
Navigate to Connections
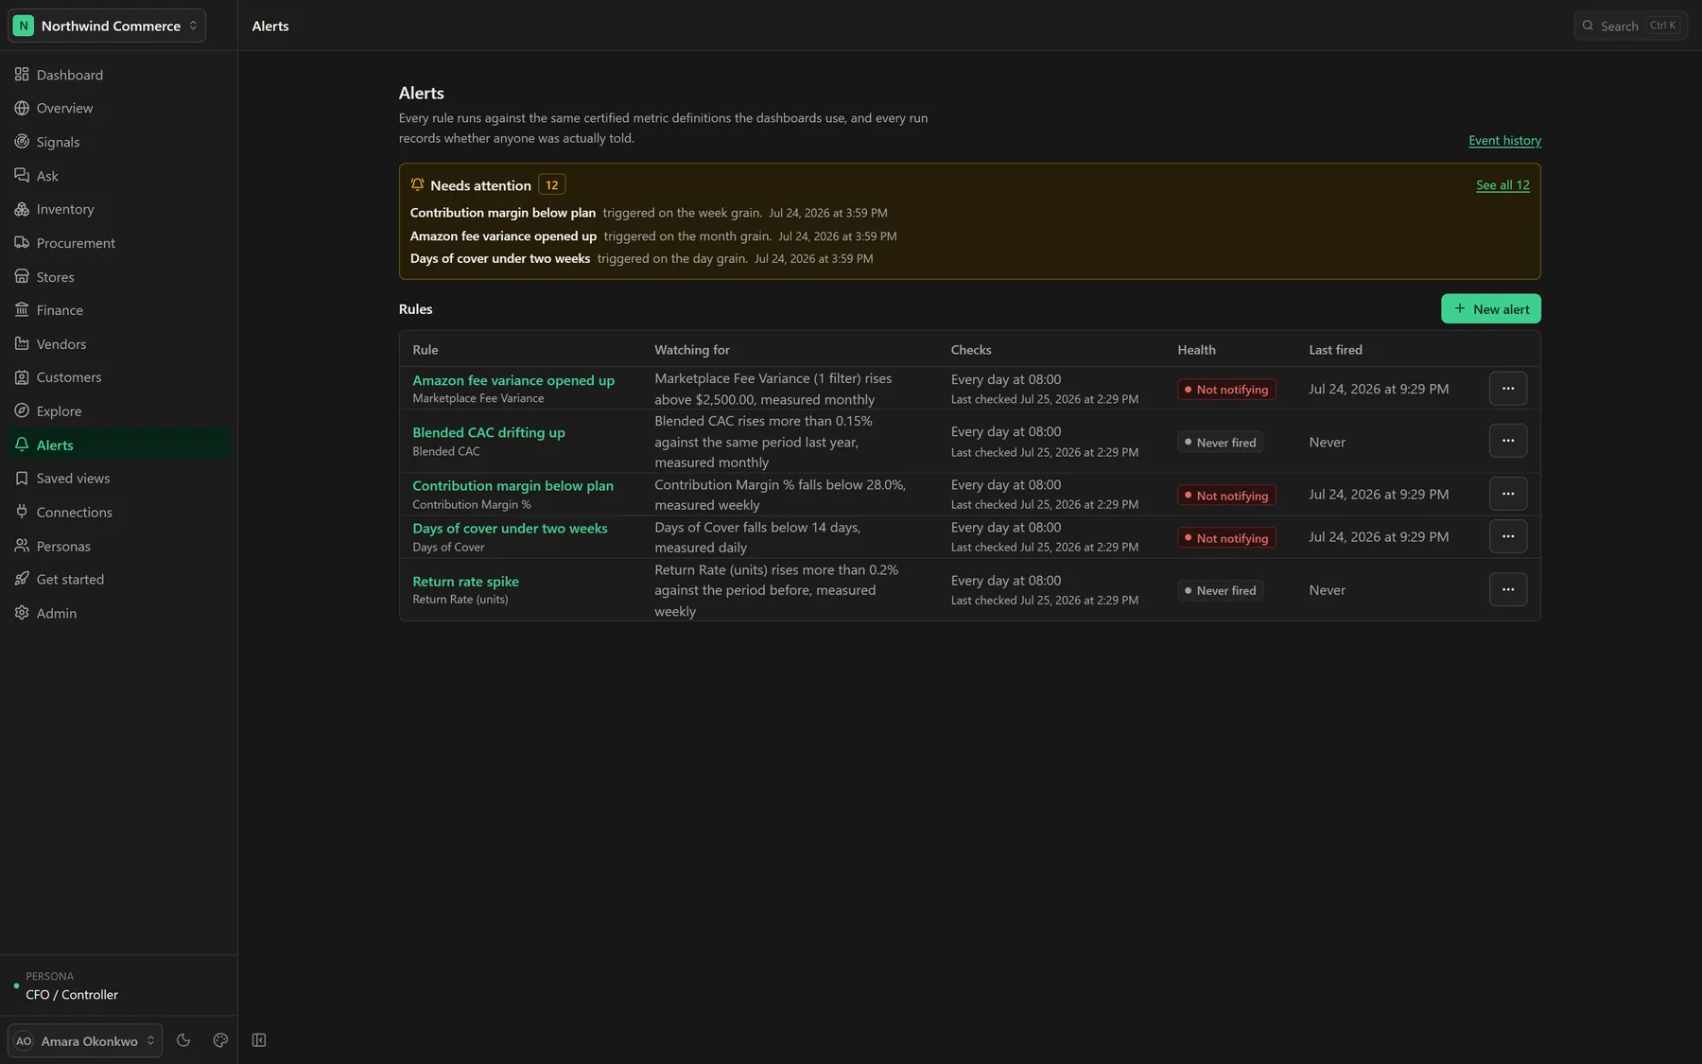coord(118,513)
